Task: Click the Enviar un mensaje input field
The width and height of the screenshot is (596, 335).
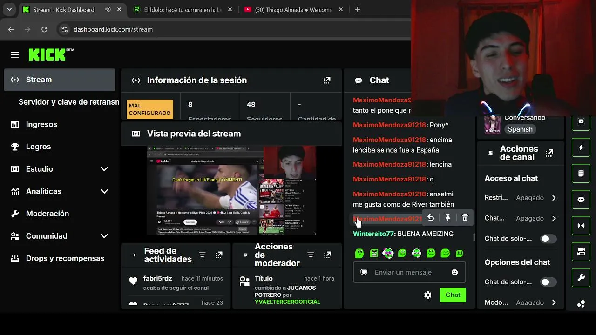Action: pyautogui.click(x=409, y=272)
